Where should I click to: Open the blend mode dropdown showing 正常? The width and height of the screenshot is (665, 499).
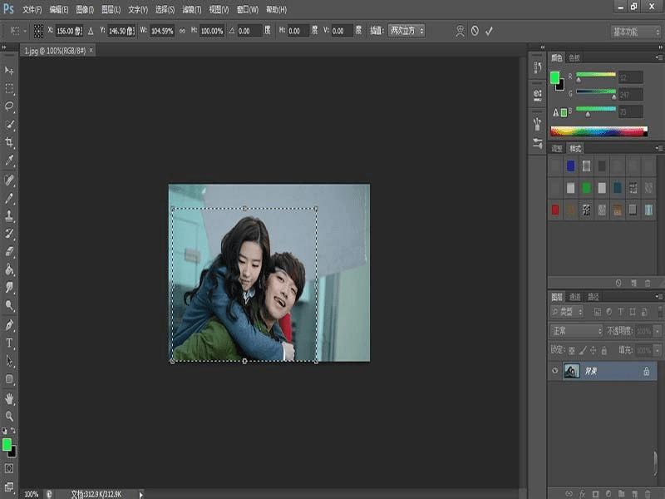576,331
